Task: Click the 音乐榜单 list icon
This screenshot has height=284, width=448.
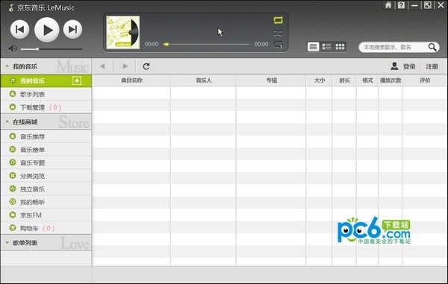Action: tap(13, 149)
